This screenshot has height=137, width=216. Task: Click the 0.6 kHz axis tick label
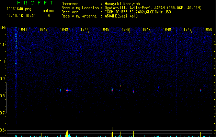point(3,130)
